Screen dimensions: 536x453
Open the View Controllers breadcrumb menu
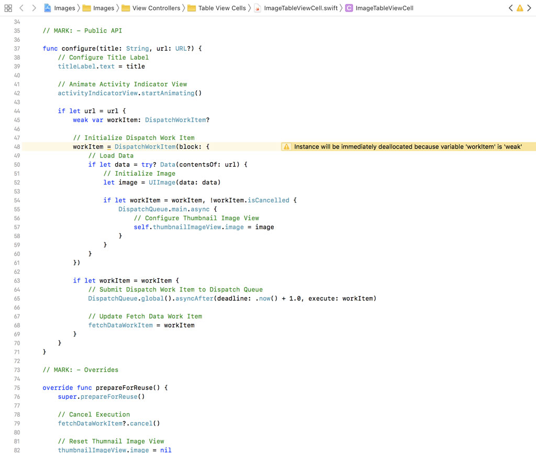[156, 8]
